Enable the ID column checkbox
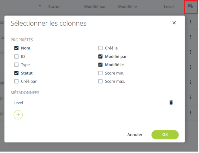Screen dimensions: 199x153 16,56
